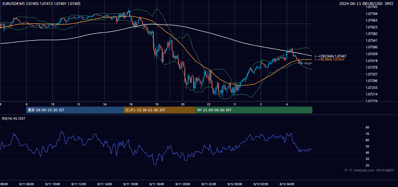The image size is (398, 187).
Task: Click the 6/11 18:00 bottom date label
Action: click(x=157, y=184)
